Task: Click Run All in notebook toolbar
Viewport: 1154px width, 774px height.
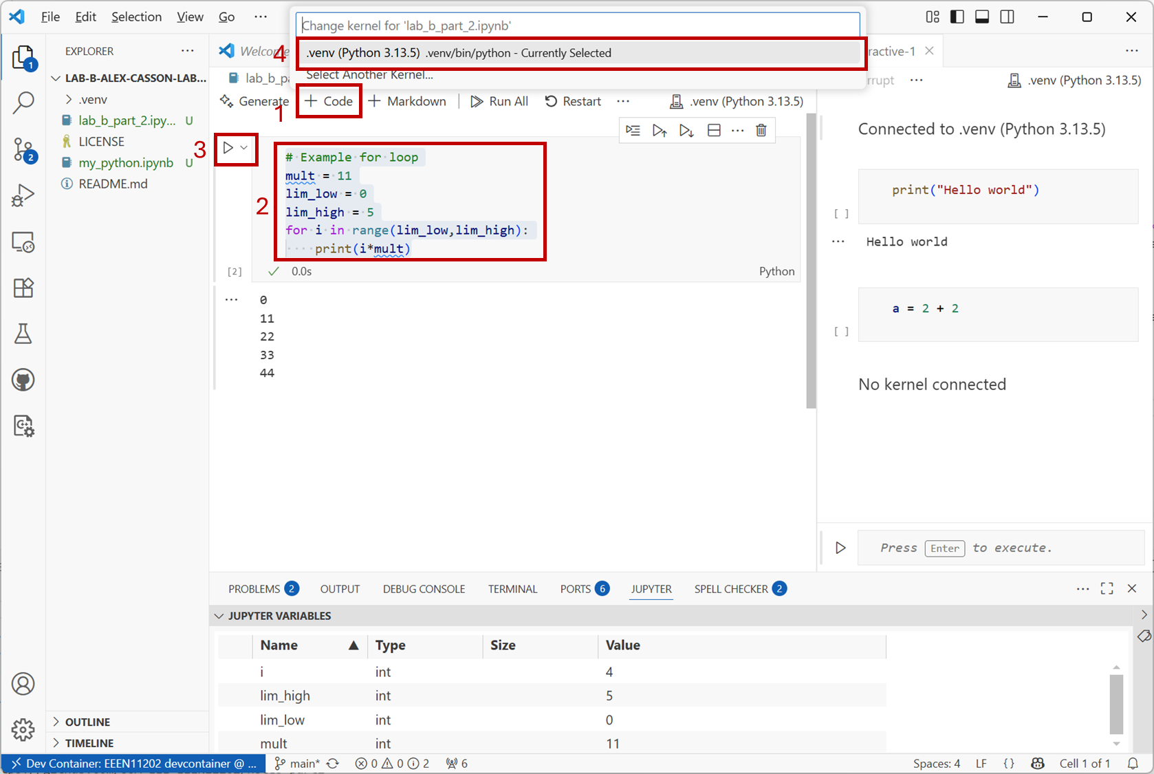Action: pyautogui.click(x=499, y=101)
